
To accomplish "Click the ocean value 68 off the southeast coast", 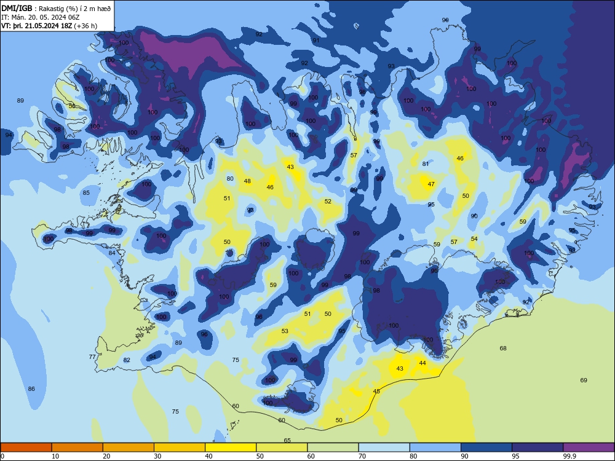I will 503,348.
